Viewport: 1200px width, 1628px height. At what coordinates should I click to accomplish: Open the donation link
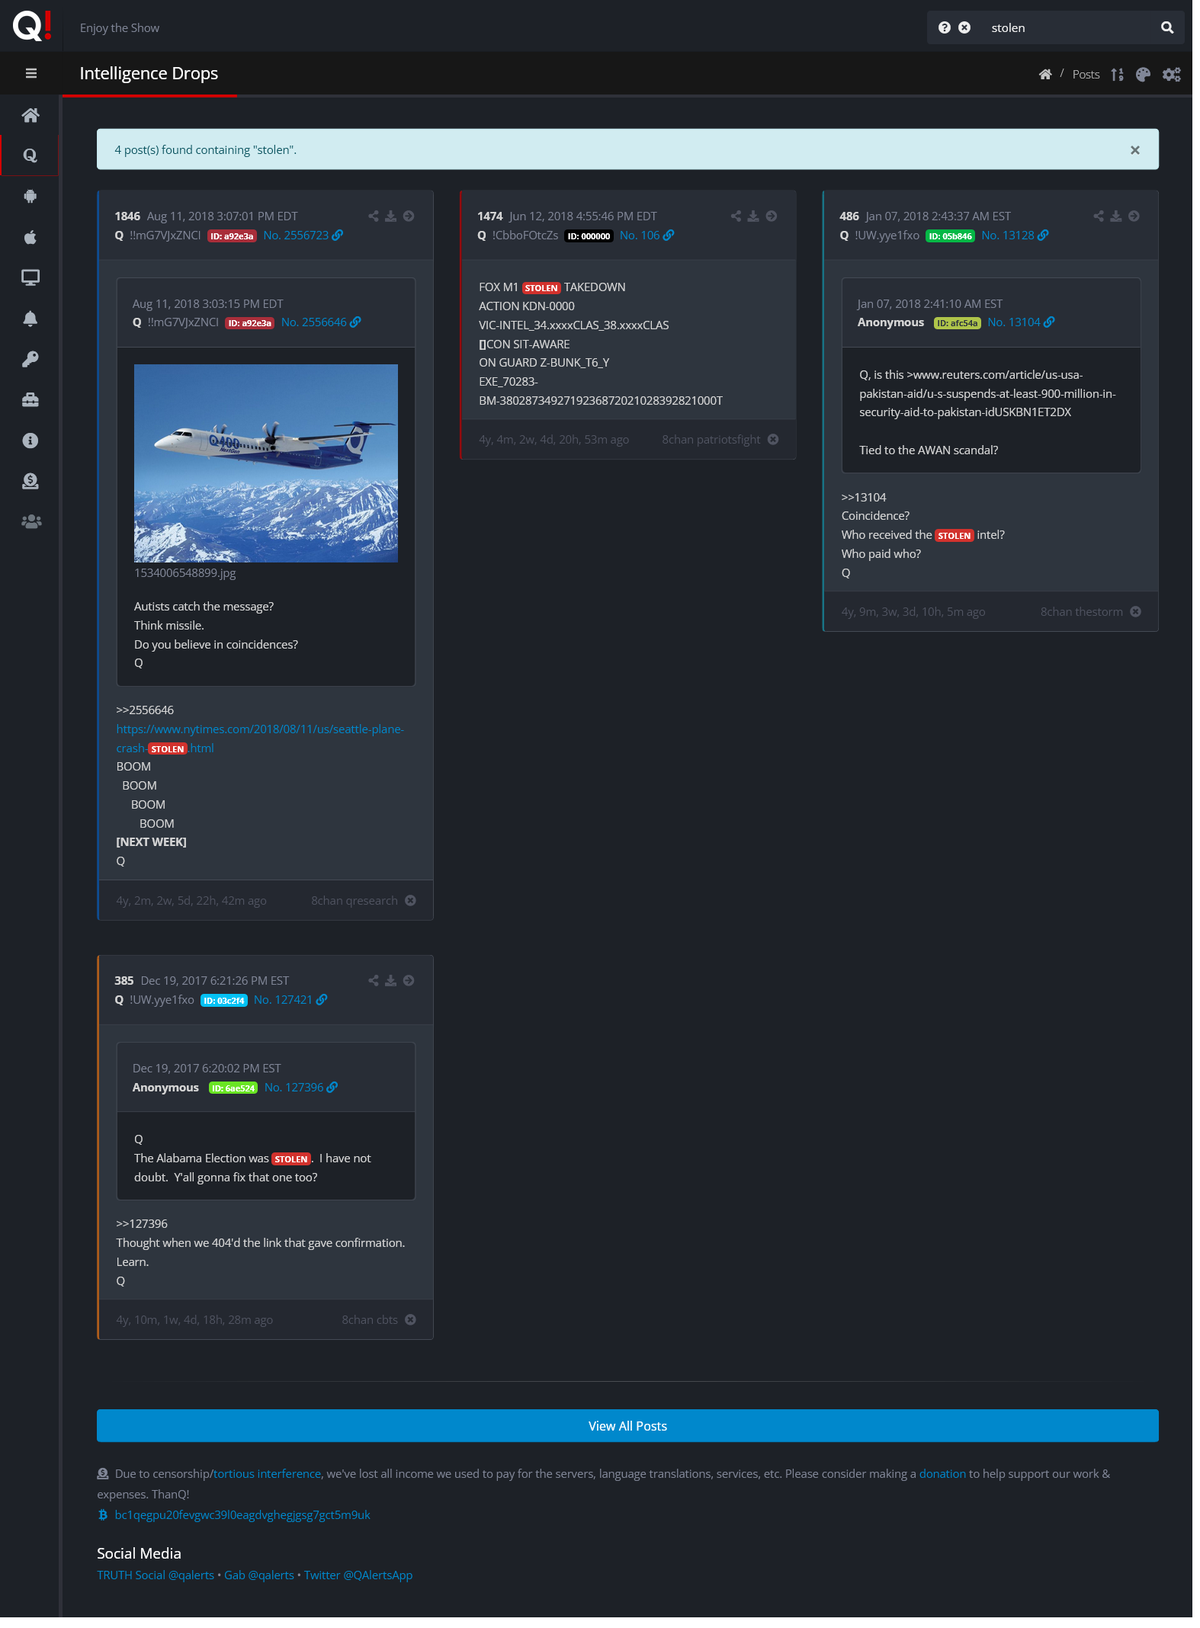[942, 1474]
